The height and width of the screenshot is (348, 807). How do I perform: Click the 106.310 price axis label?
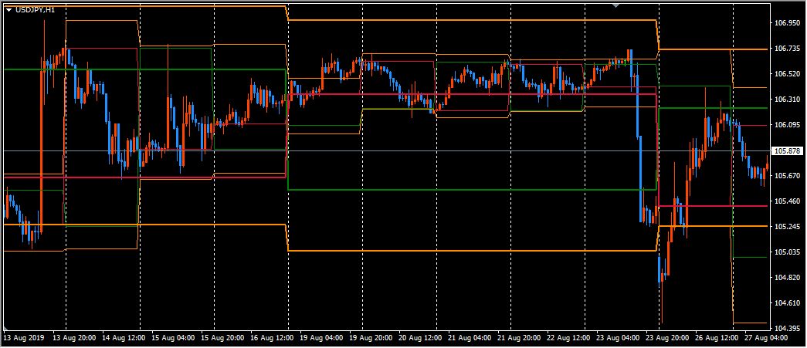pos(786,100)
